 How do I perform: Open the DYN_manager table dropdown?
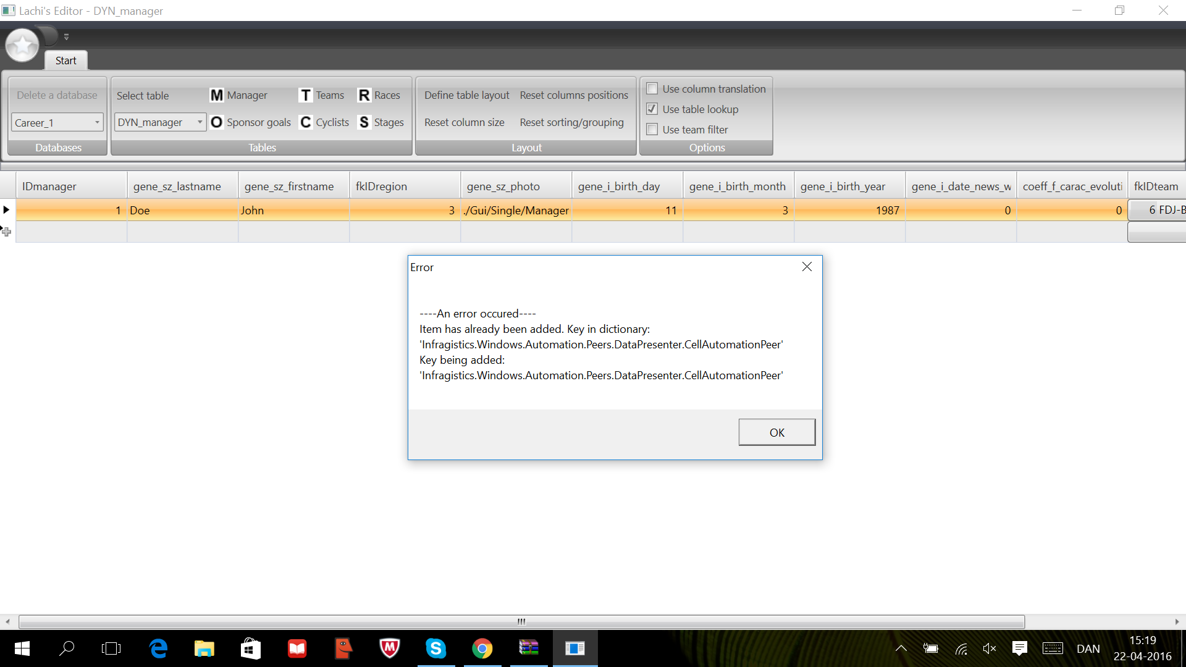[200, 122]
